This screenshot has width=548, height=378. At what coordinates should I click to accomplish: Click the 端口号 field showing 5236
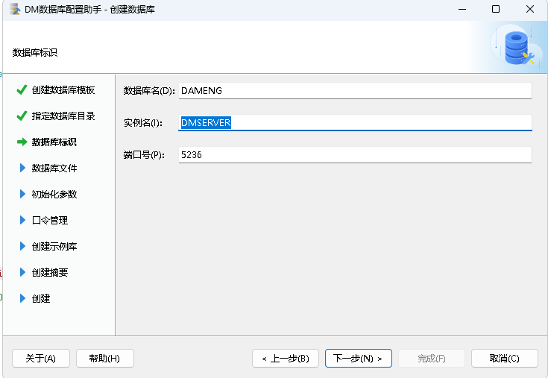point(355,155)
